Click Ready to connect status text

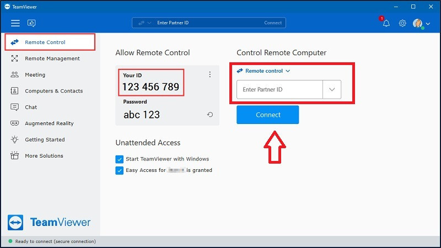[56, 241]
